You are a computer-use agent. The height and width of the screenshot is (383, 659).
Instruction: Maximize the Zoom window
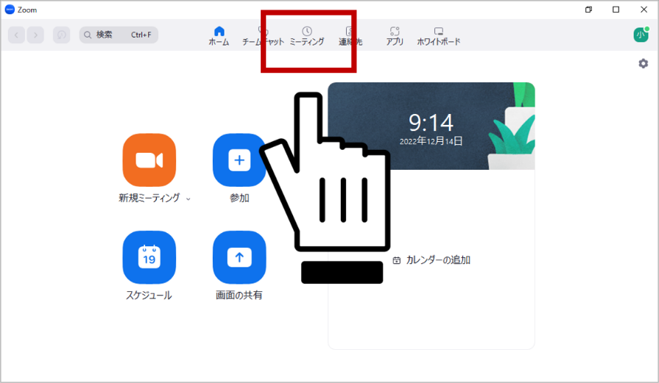(x=616, y=10)
